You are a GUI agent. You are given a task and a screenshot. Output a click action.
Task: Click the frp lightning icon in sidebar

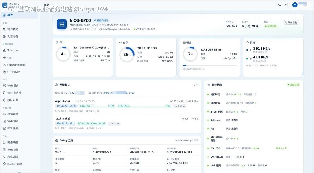[4, 58]
